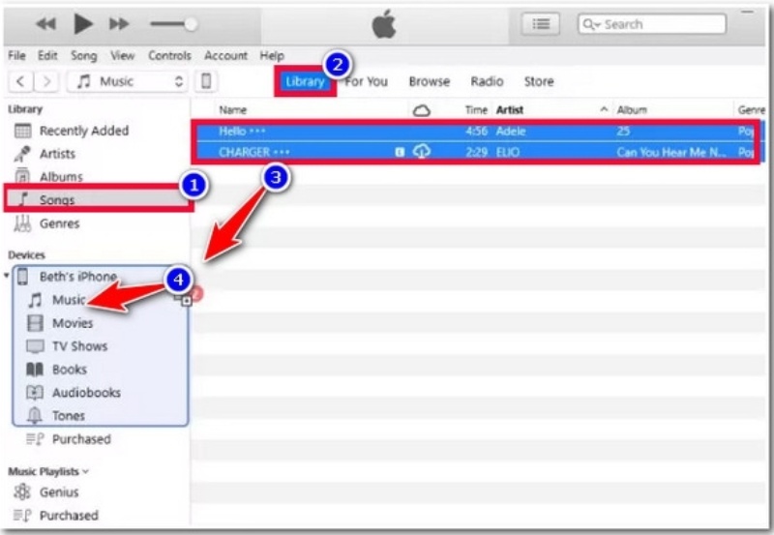The width and height of the screenshot is (774, 535).
Task: Open the Controls menu
Action: point(169,56)
